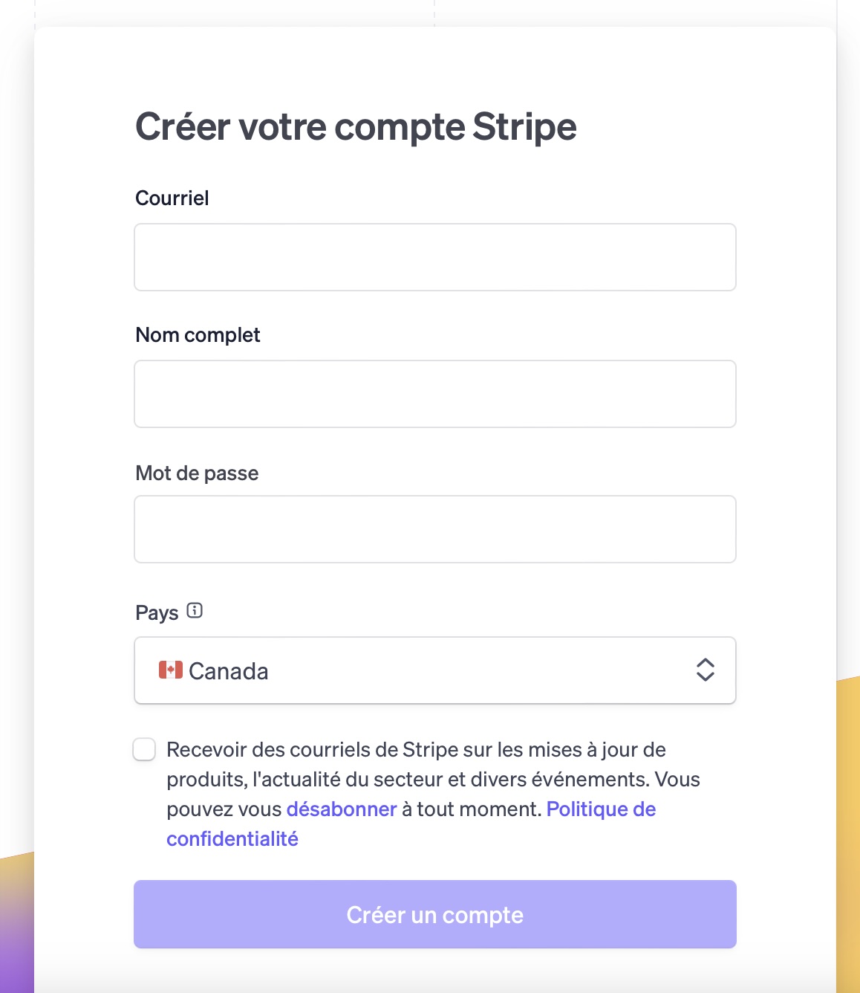Click the Pays field label
This screenshot has width=860, height=993.
pyautogui.click(x=157, y=612)
